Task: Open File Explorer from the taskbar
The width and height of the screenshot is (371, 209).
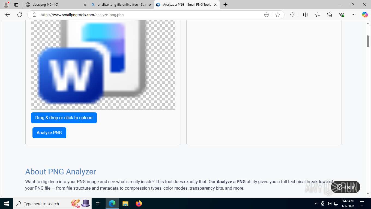Action: (125, 204)
